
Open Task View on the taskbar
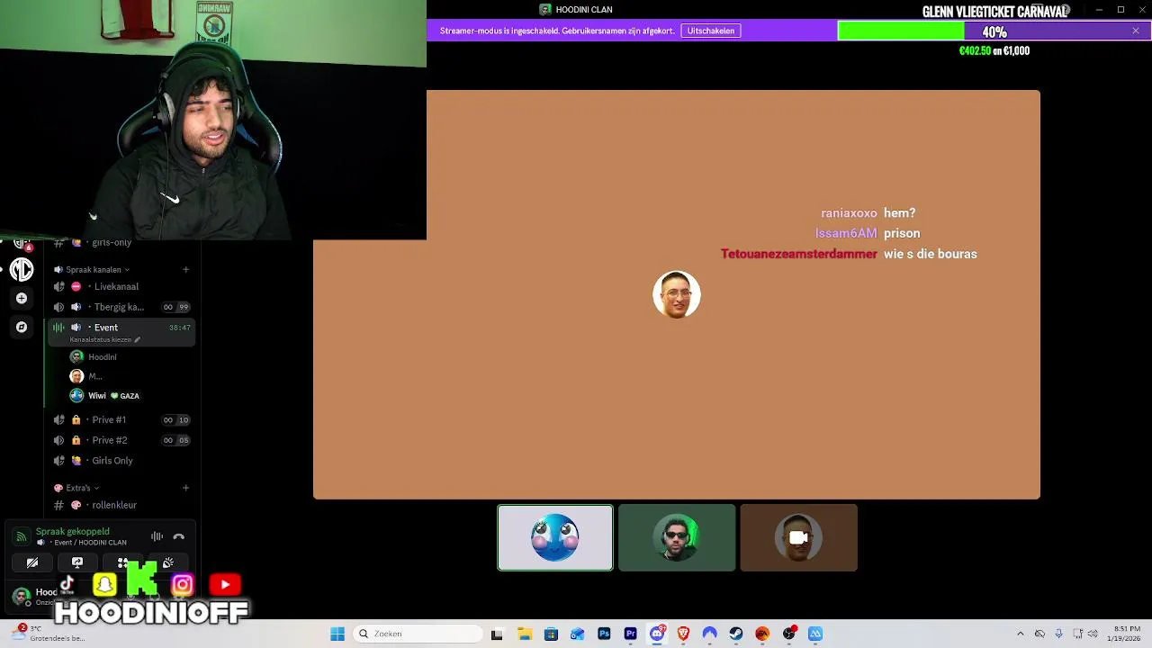497,634
